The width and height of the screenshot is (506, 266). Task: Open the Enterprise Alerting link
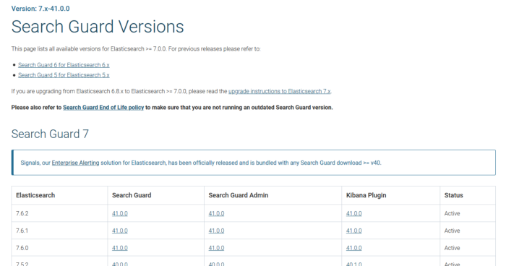pos(75,163)
